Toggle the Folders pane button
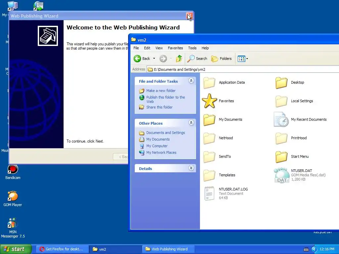The width and height of the screenshot is (339, 254). coord(221,59)
